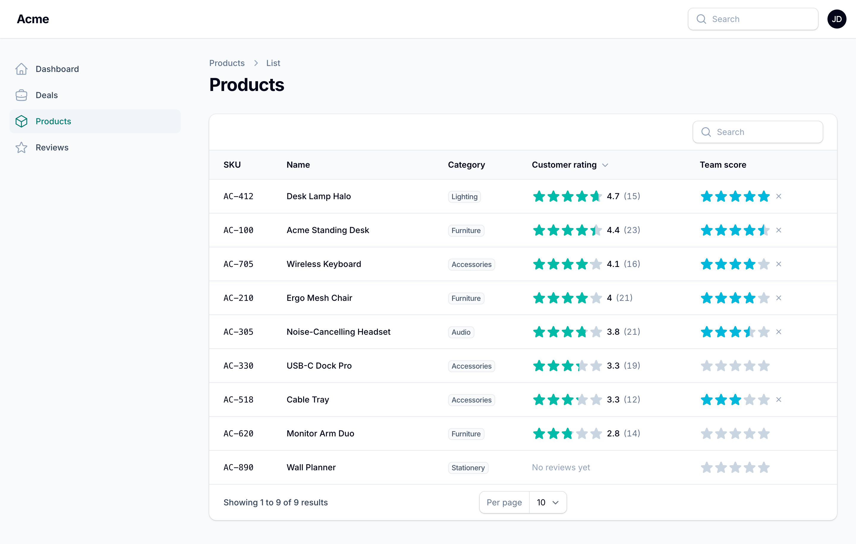856x544 pixels.
Task: Click SKU AC-412
Action: tap(239, 196)
